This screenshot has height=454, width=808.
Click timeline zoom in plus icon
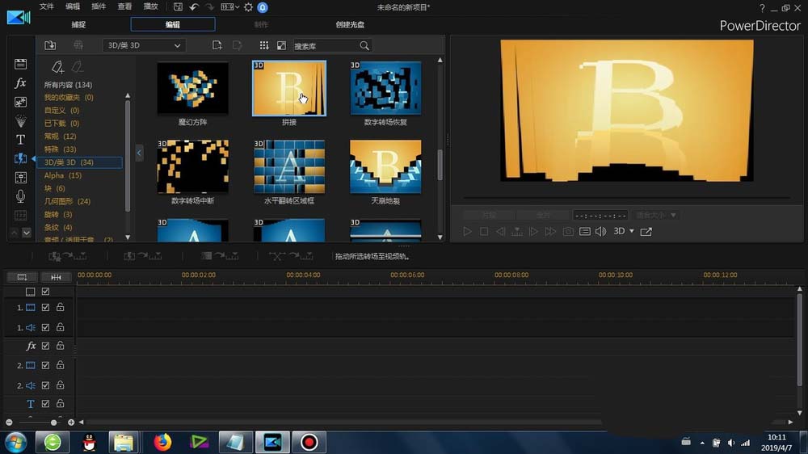point(71,422)
